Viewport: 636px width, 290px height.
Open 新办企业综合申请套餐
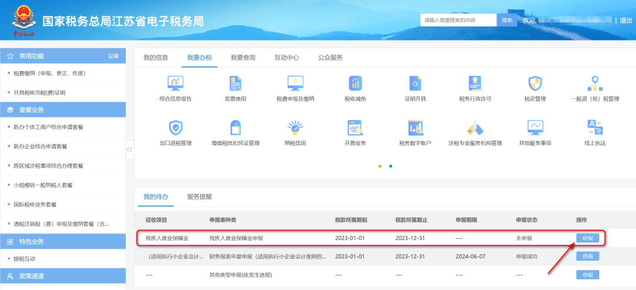(40, 146)
